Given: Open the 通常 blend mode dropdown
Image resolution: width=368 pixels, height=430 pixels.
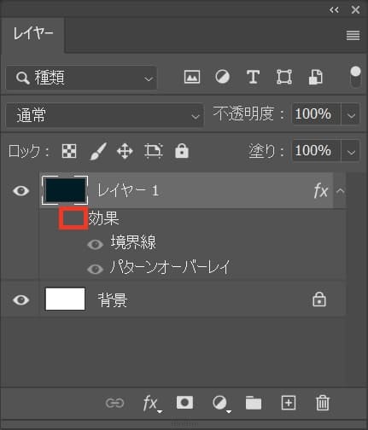Looking at the screenshot, I should click(105, 115).
